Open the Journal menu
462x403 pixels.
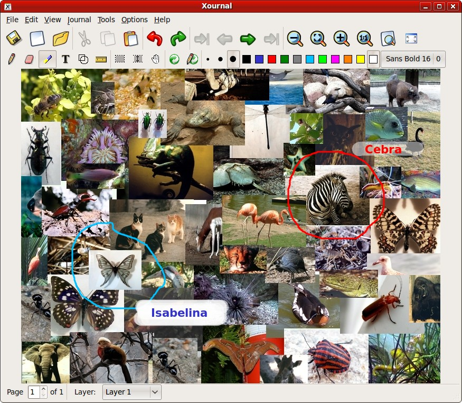(x=79, y=20)
